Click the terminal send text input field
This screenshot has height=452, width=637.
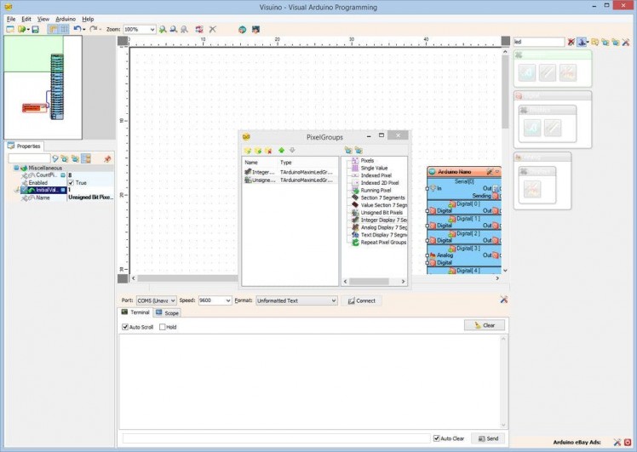273,438
